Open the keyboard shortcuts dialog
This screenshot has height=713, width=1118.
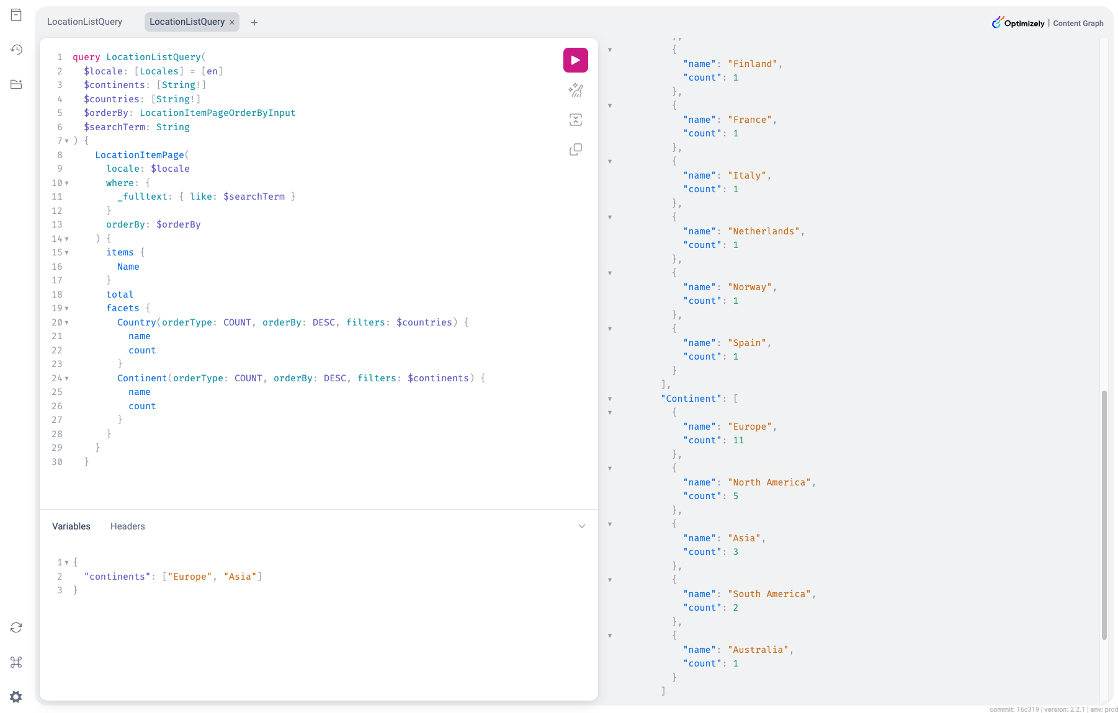click(x=16, y=662)
